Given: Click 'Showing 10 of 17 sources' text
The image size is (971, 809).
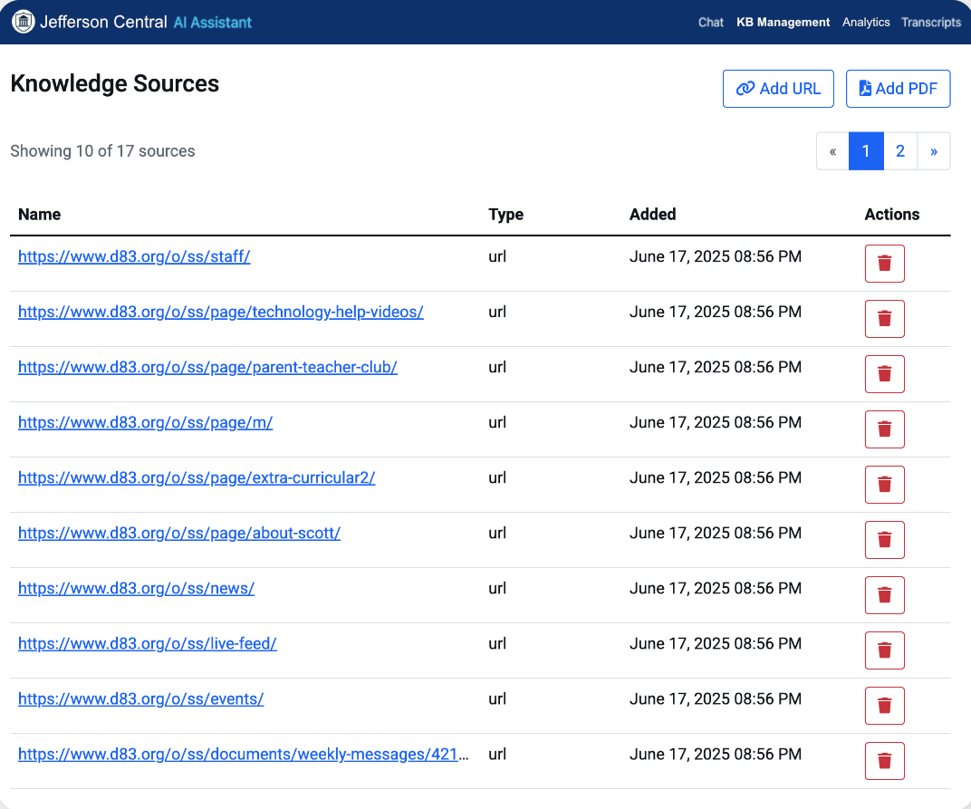Looking at the screenshot, I should pyautogui.click(x=102, y=151).
